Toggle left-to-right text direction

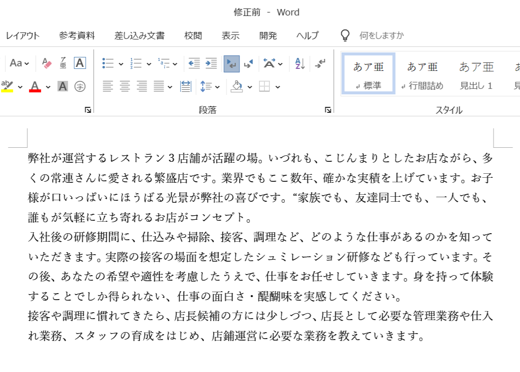click(232, 63)
